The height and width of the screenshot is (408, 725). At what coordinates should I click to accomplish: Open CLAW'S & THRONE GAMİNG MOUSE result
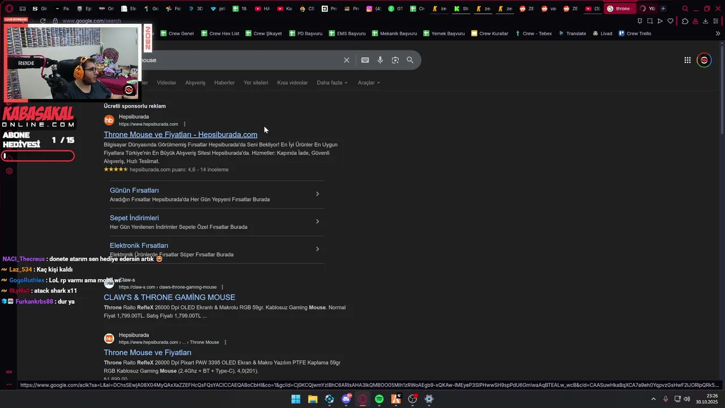169,297
